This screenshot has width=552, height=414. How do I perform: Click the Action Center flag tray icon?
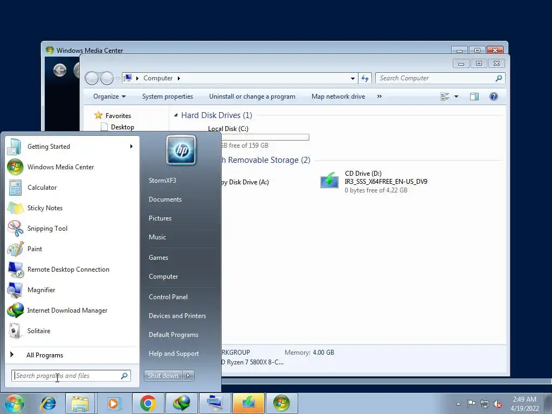coord(471,404)
